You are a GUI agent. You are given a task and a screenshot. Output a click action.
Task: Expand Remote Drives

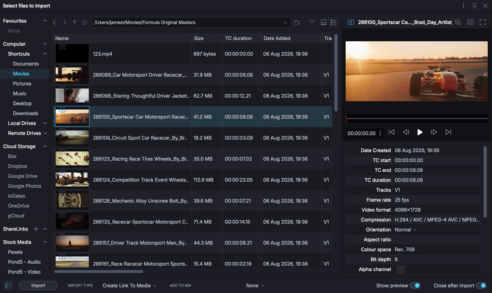point(45,133)
